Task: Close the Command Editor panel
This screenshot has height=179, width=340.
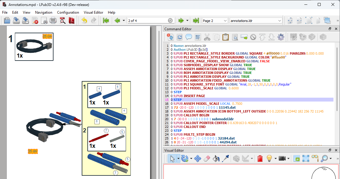Action: coord(336,29)
